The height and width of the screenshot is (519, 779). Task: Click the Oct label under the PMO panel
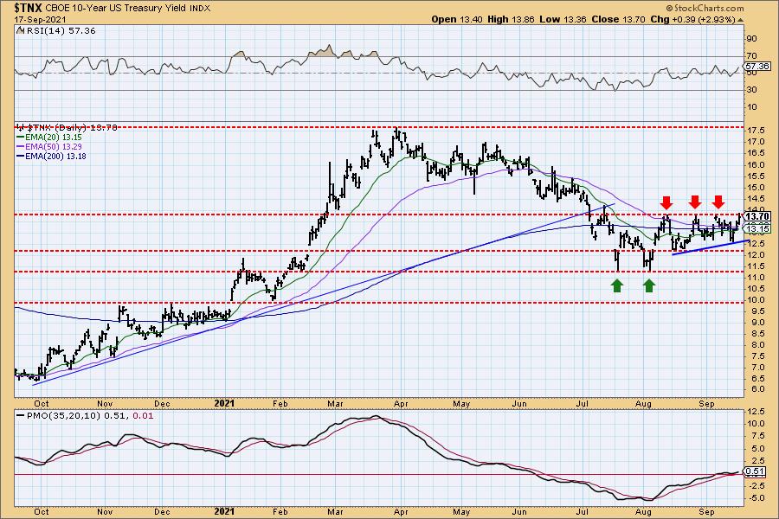(42, 511)
